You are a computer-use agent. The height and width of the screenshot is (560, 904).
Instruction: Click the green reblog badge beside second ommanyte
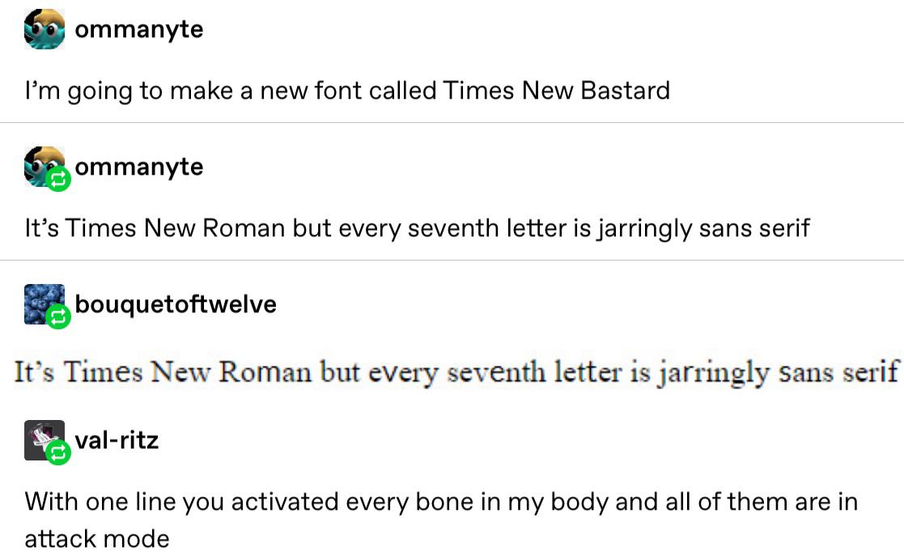(x=58, y=180)
